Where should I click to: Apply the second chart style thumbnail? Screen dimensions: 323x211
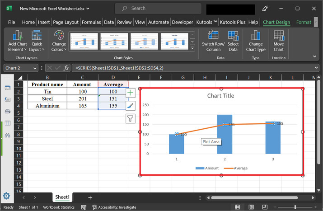click(114, 41)
